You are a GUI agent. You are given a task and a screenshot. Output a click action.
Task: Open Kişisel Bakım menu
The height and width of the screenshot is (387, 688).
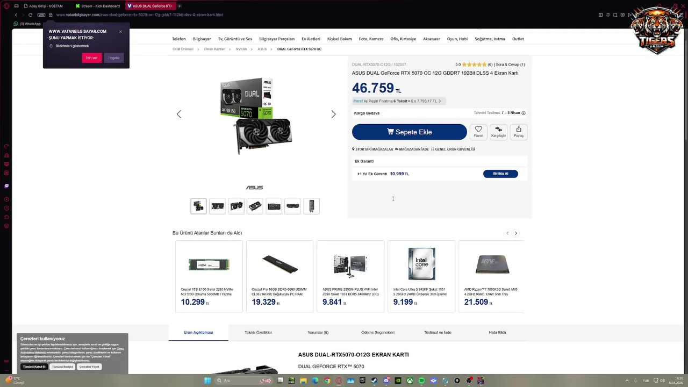click(x=340, y=39)
